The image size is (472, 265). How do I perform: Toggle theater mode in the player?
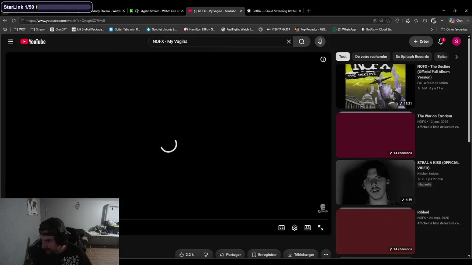(x=308, y=228)
